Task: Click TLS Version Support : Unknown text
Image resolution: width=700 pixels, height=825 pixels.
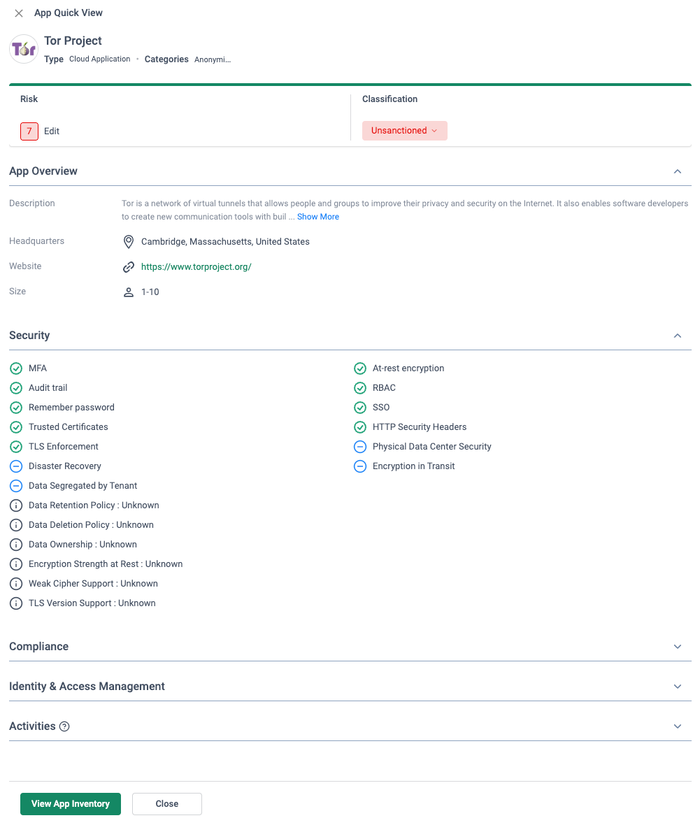Action: tap(92, 603)
